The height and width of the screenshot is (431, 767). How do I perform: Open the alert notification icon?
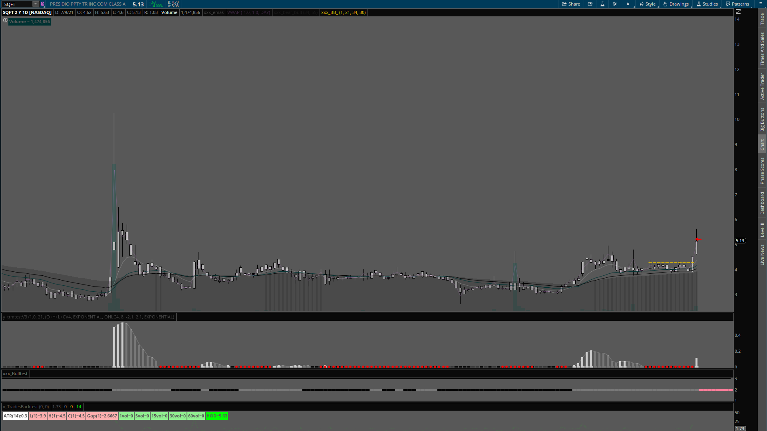[x=590, y=4]
